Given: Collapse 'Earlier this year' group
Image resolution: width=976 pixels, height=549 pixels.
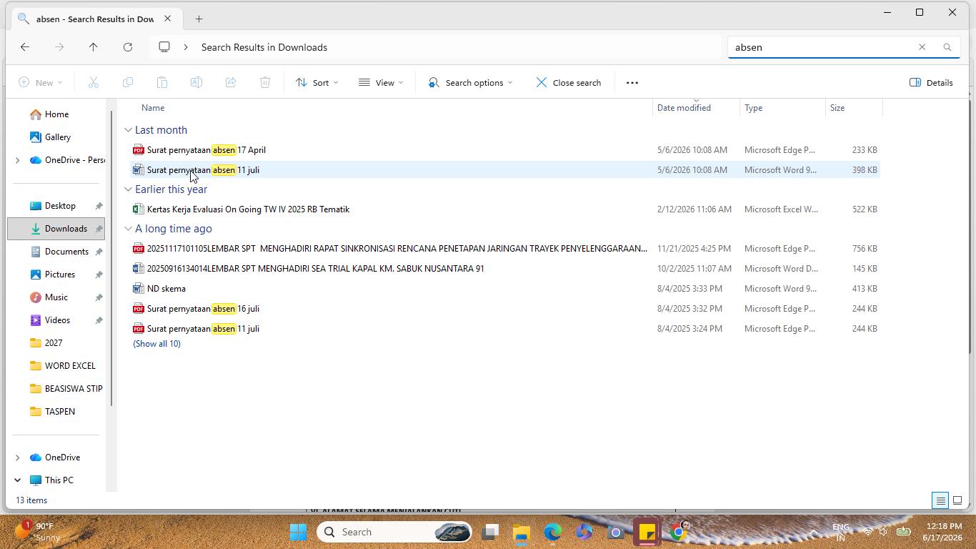Looking at the screenshot, I should pos(128,189).
